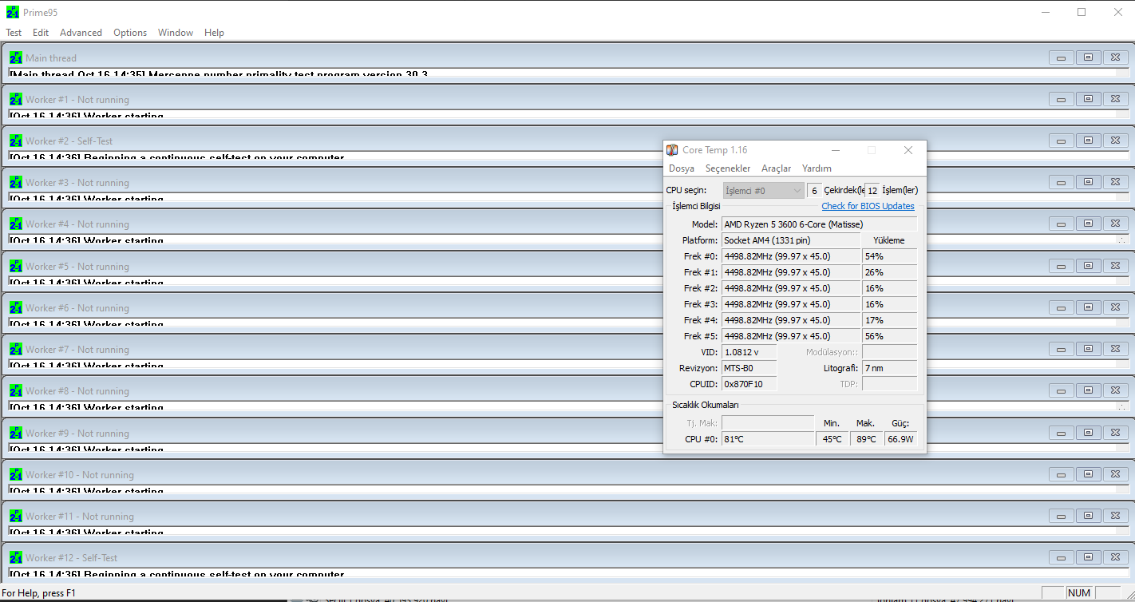This screenshot has height=602, width=1135.
Task: Minimize the Core Temp window
Action: 835,150
